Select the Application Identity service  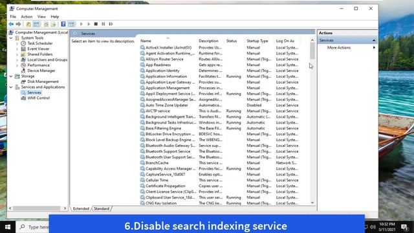click(x=162, y=71)
